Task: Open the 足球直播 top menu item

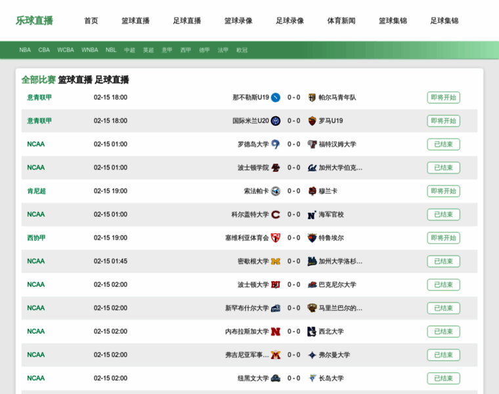Action: [x=187, y=21]
